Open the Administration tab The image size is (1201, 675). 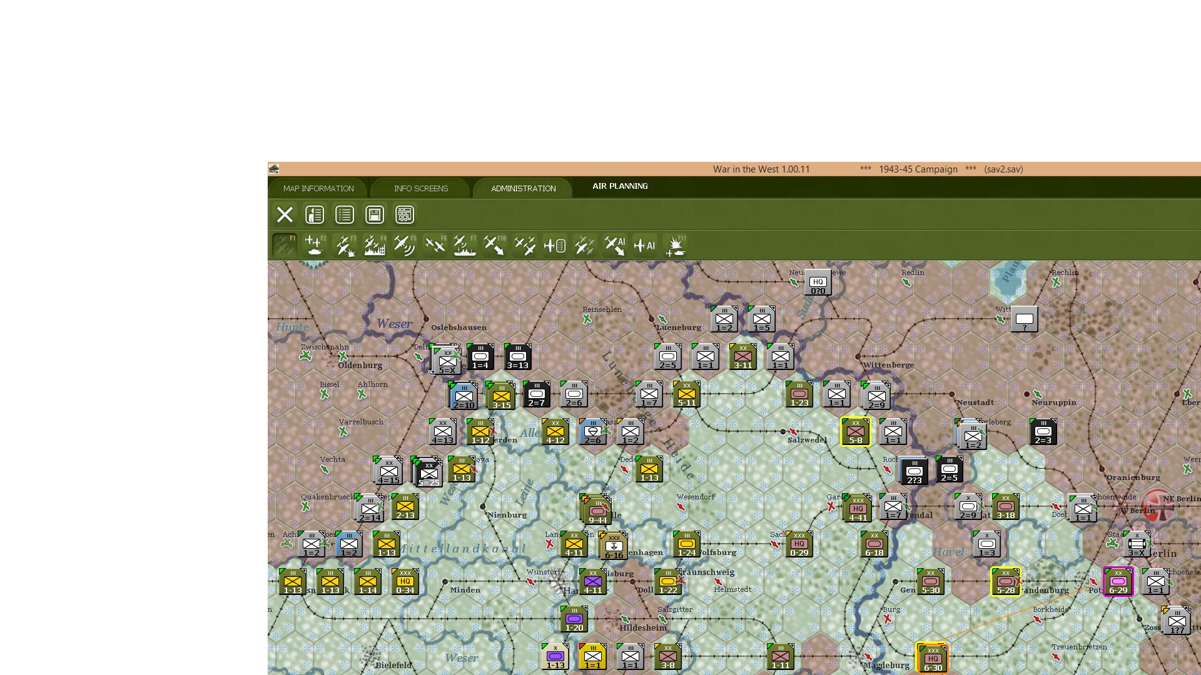[x=523, y=188]
